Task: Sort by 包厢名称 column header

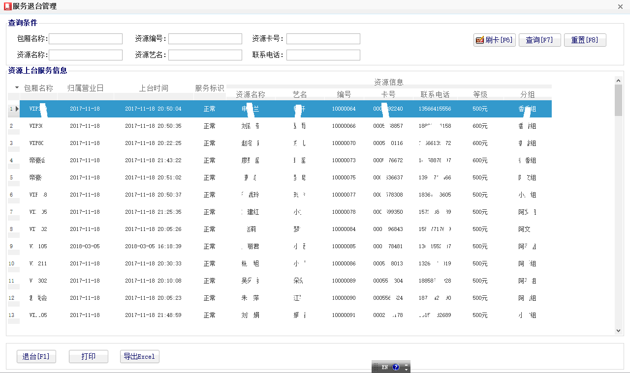Action: (38, 88)
